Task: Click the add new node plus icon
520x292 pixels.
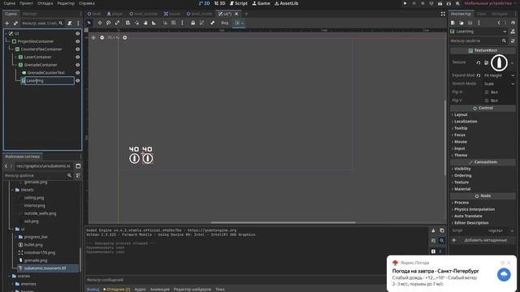Action: point(7,24)
